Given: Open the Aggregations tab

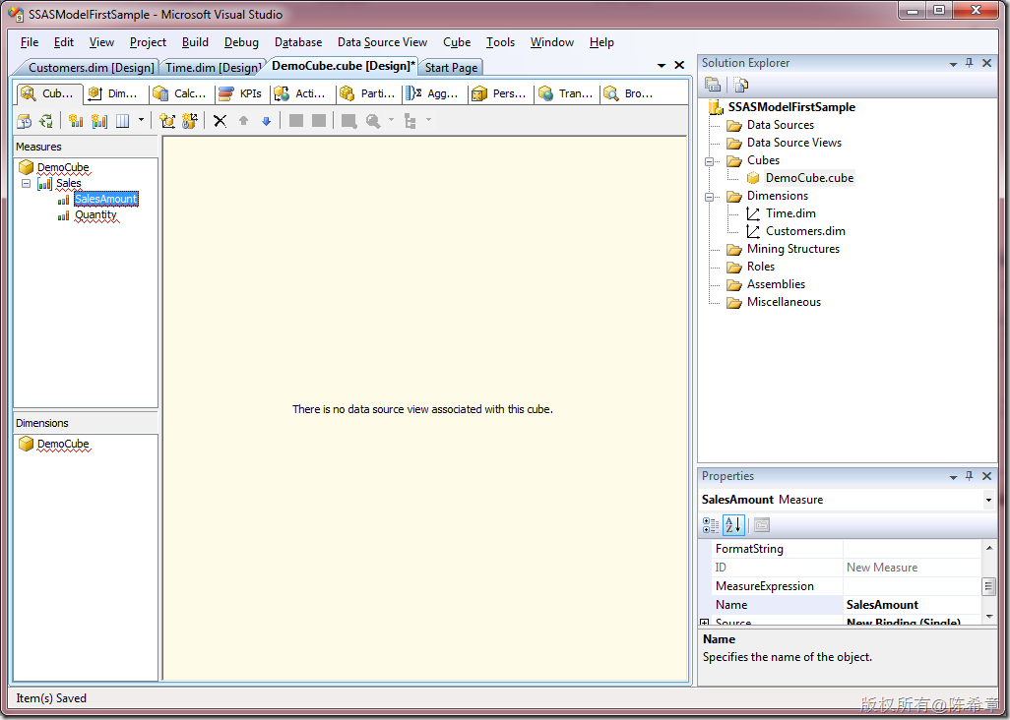Looking at the screenshot, I should tap(435, 94).
